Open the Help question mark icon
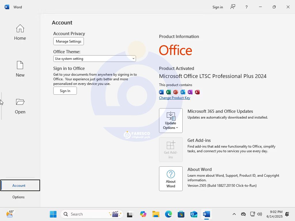 [x=247, y=7]
